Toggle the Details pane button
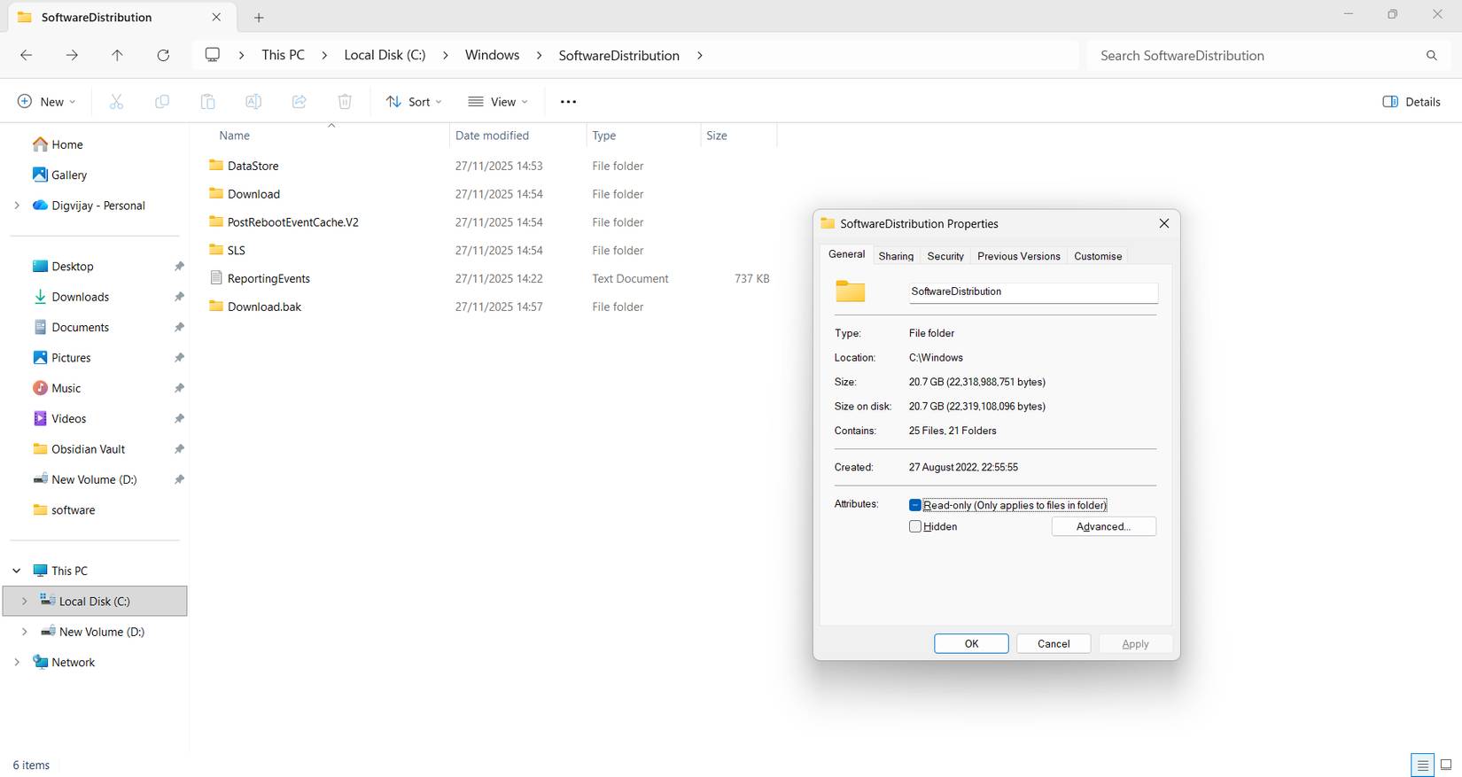 pos(1411,102)
